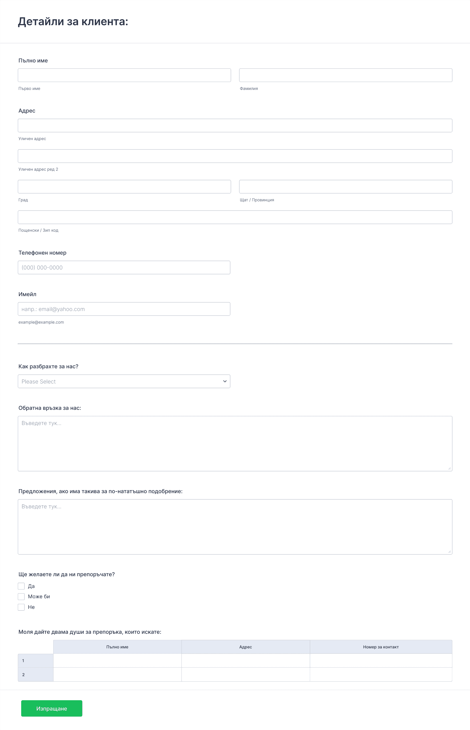
Task: Click resize handle of Предложения textarea
Action: tap(449, 551)
